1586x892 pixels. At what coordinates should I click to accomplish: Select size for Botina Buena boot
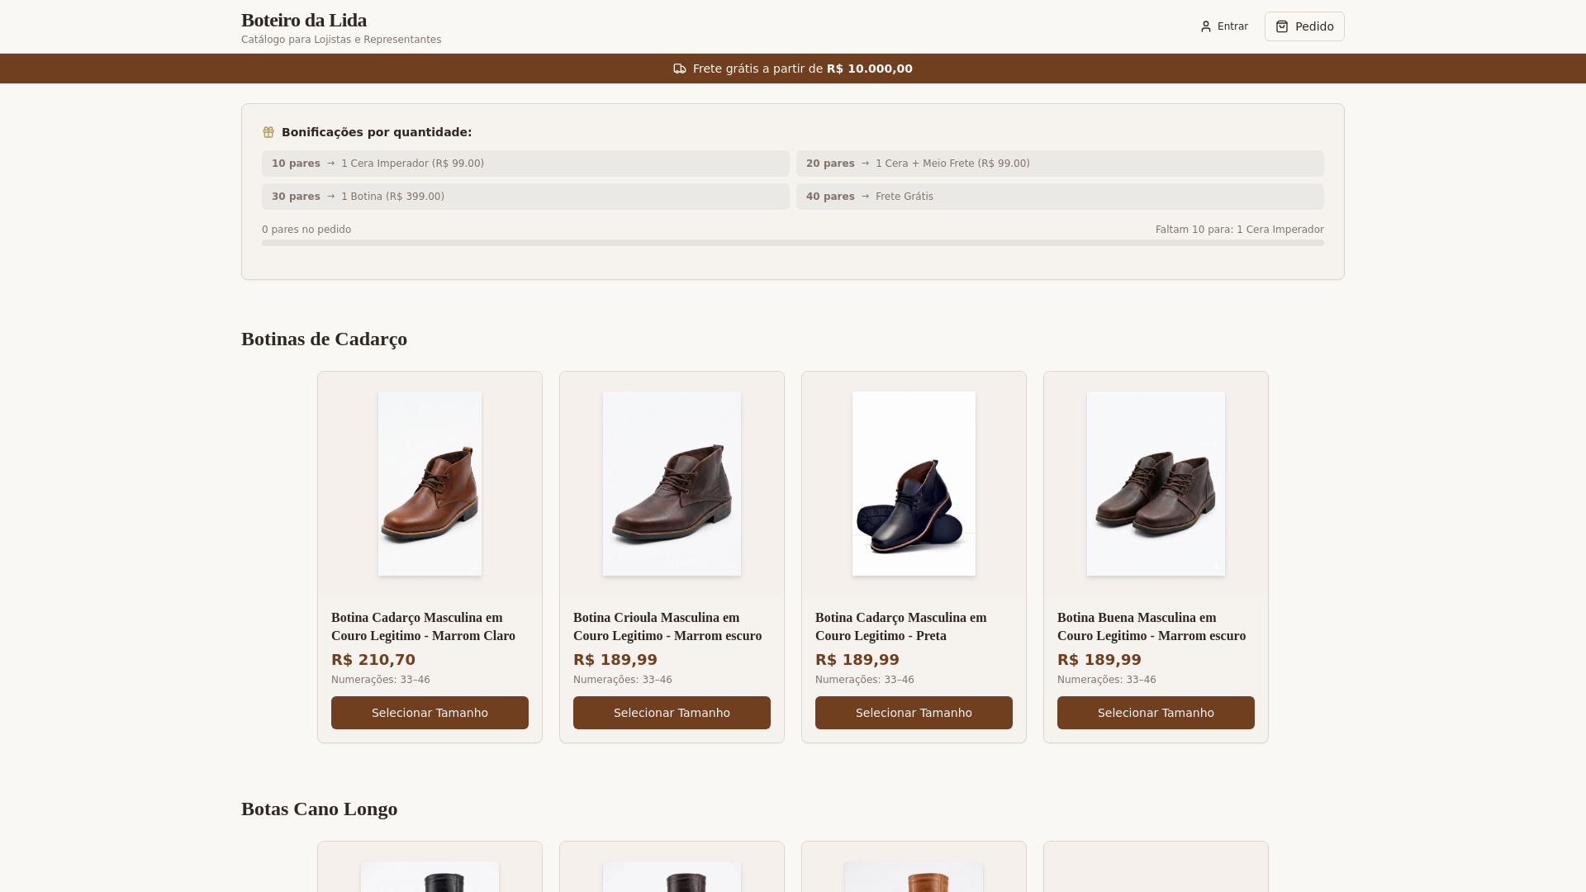1156,713
